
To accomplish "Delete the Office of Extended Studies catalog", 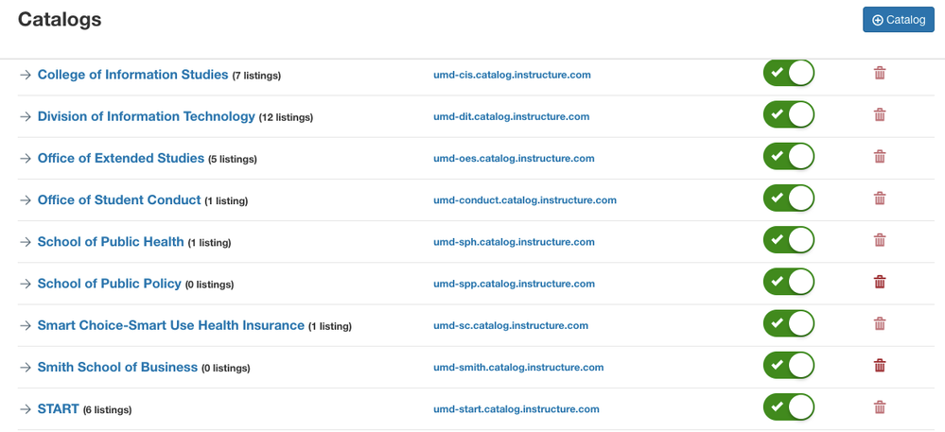I will pos(879,157).
